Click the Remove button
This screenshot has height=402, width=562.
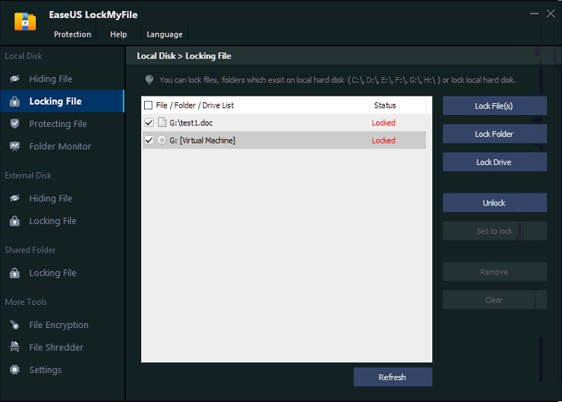pos(495,272)
